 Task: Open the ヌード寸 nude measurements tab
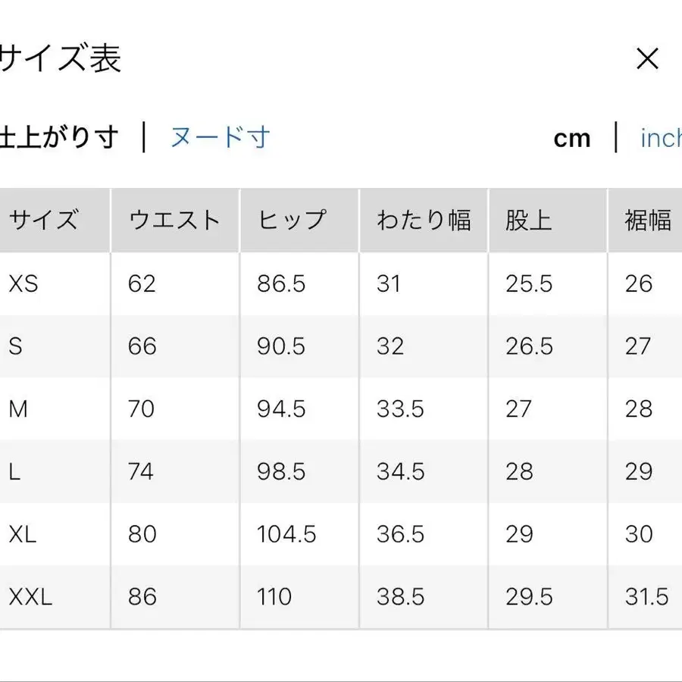pyautogui.click(x=220, y=137)
